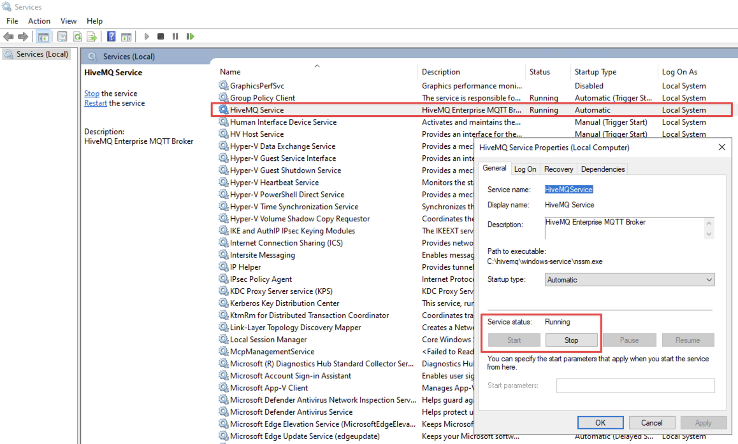The image size is (738, 444).
Task: Click the Export List toolbar icon
Action: [92, 37]
